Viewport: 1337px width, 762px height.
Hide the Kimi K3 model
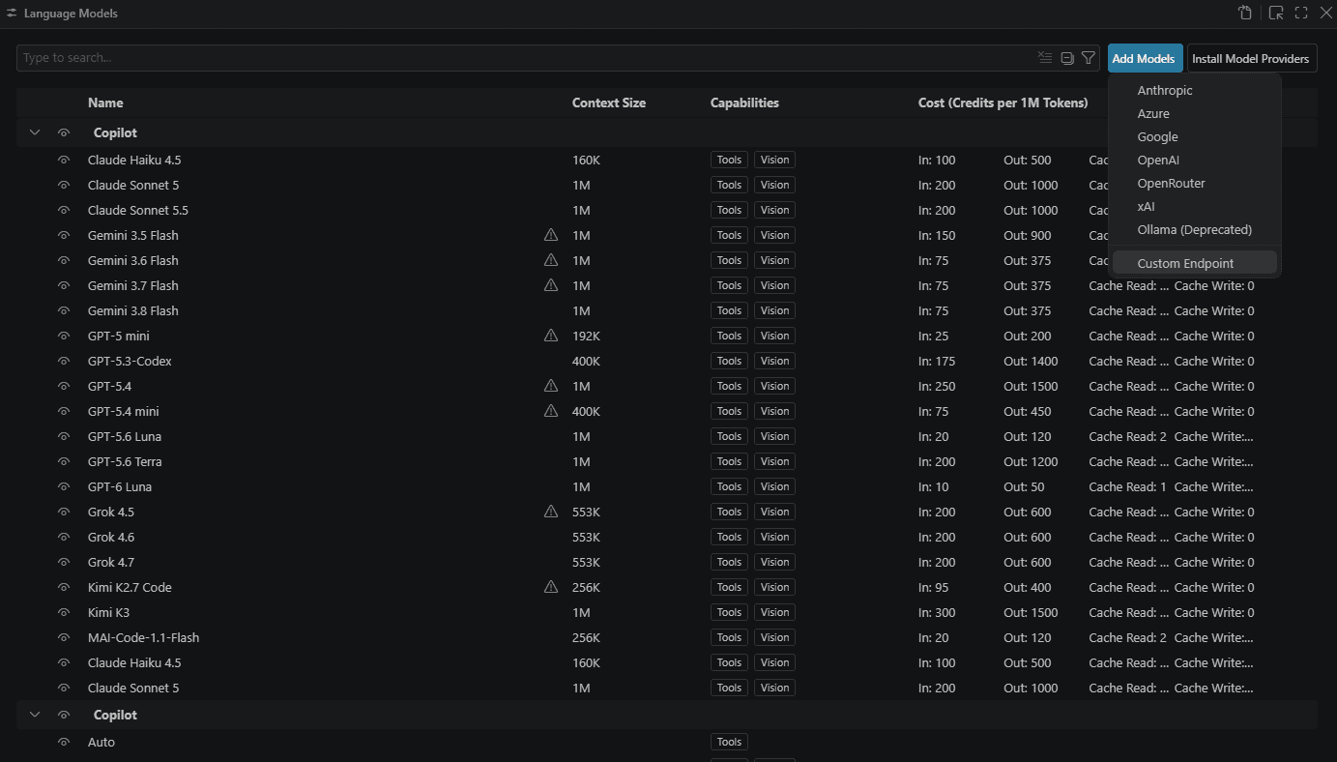coord(64,612)
